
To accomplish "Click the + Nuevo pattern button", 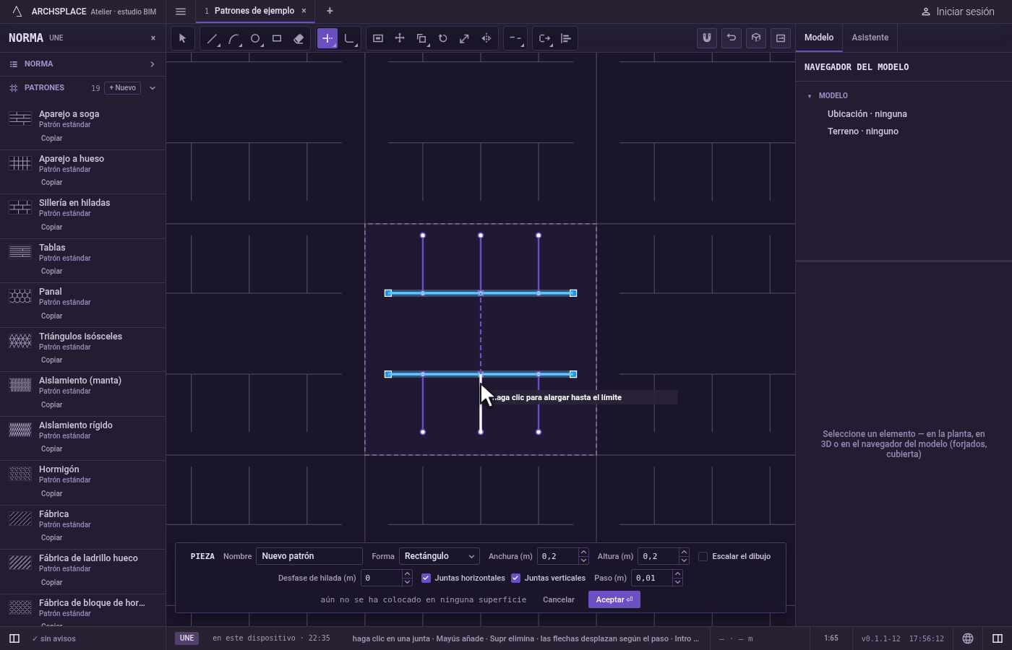I will [x=123, y=88].
